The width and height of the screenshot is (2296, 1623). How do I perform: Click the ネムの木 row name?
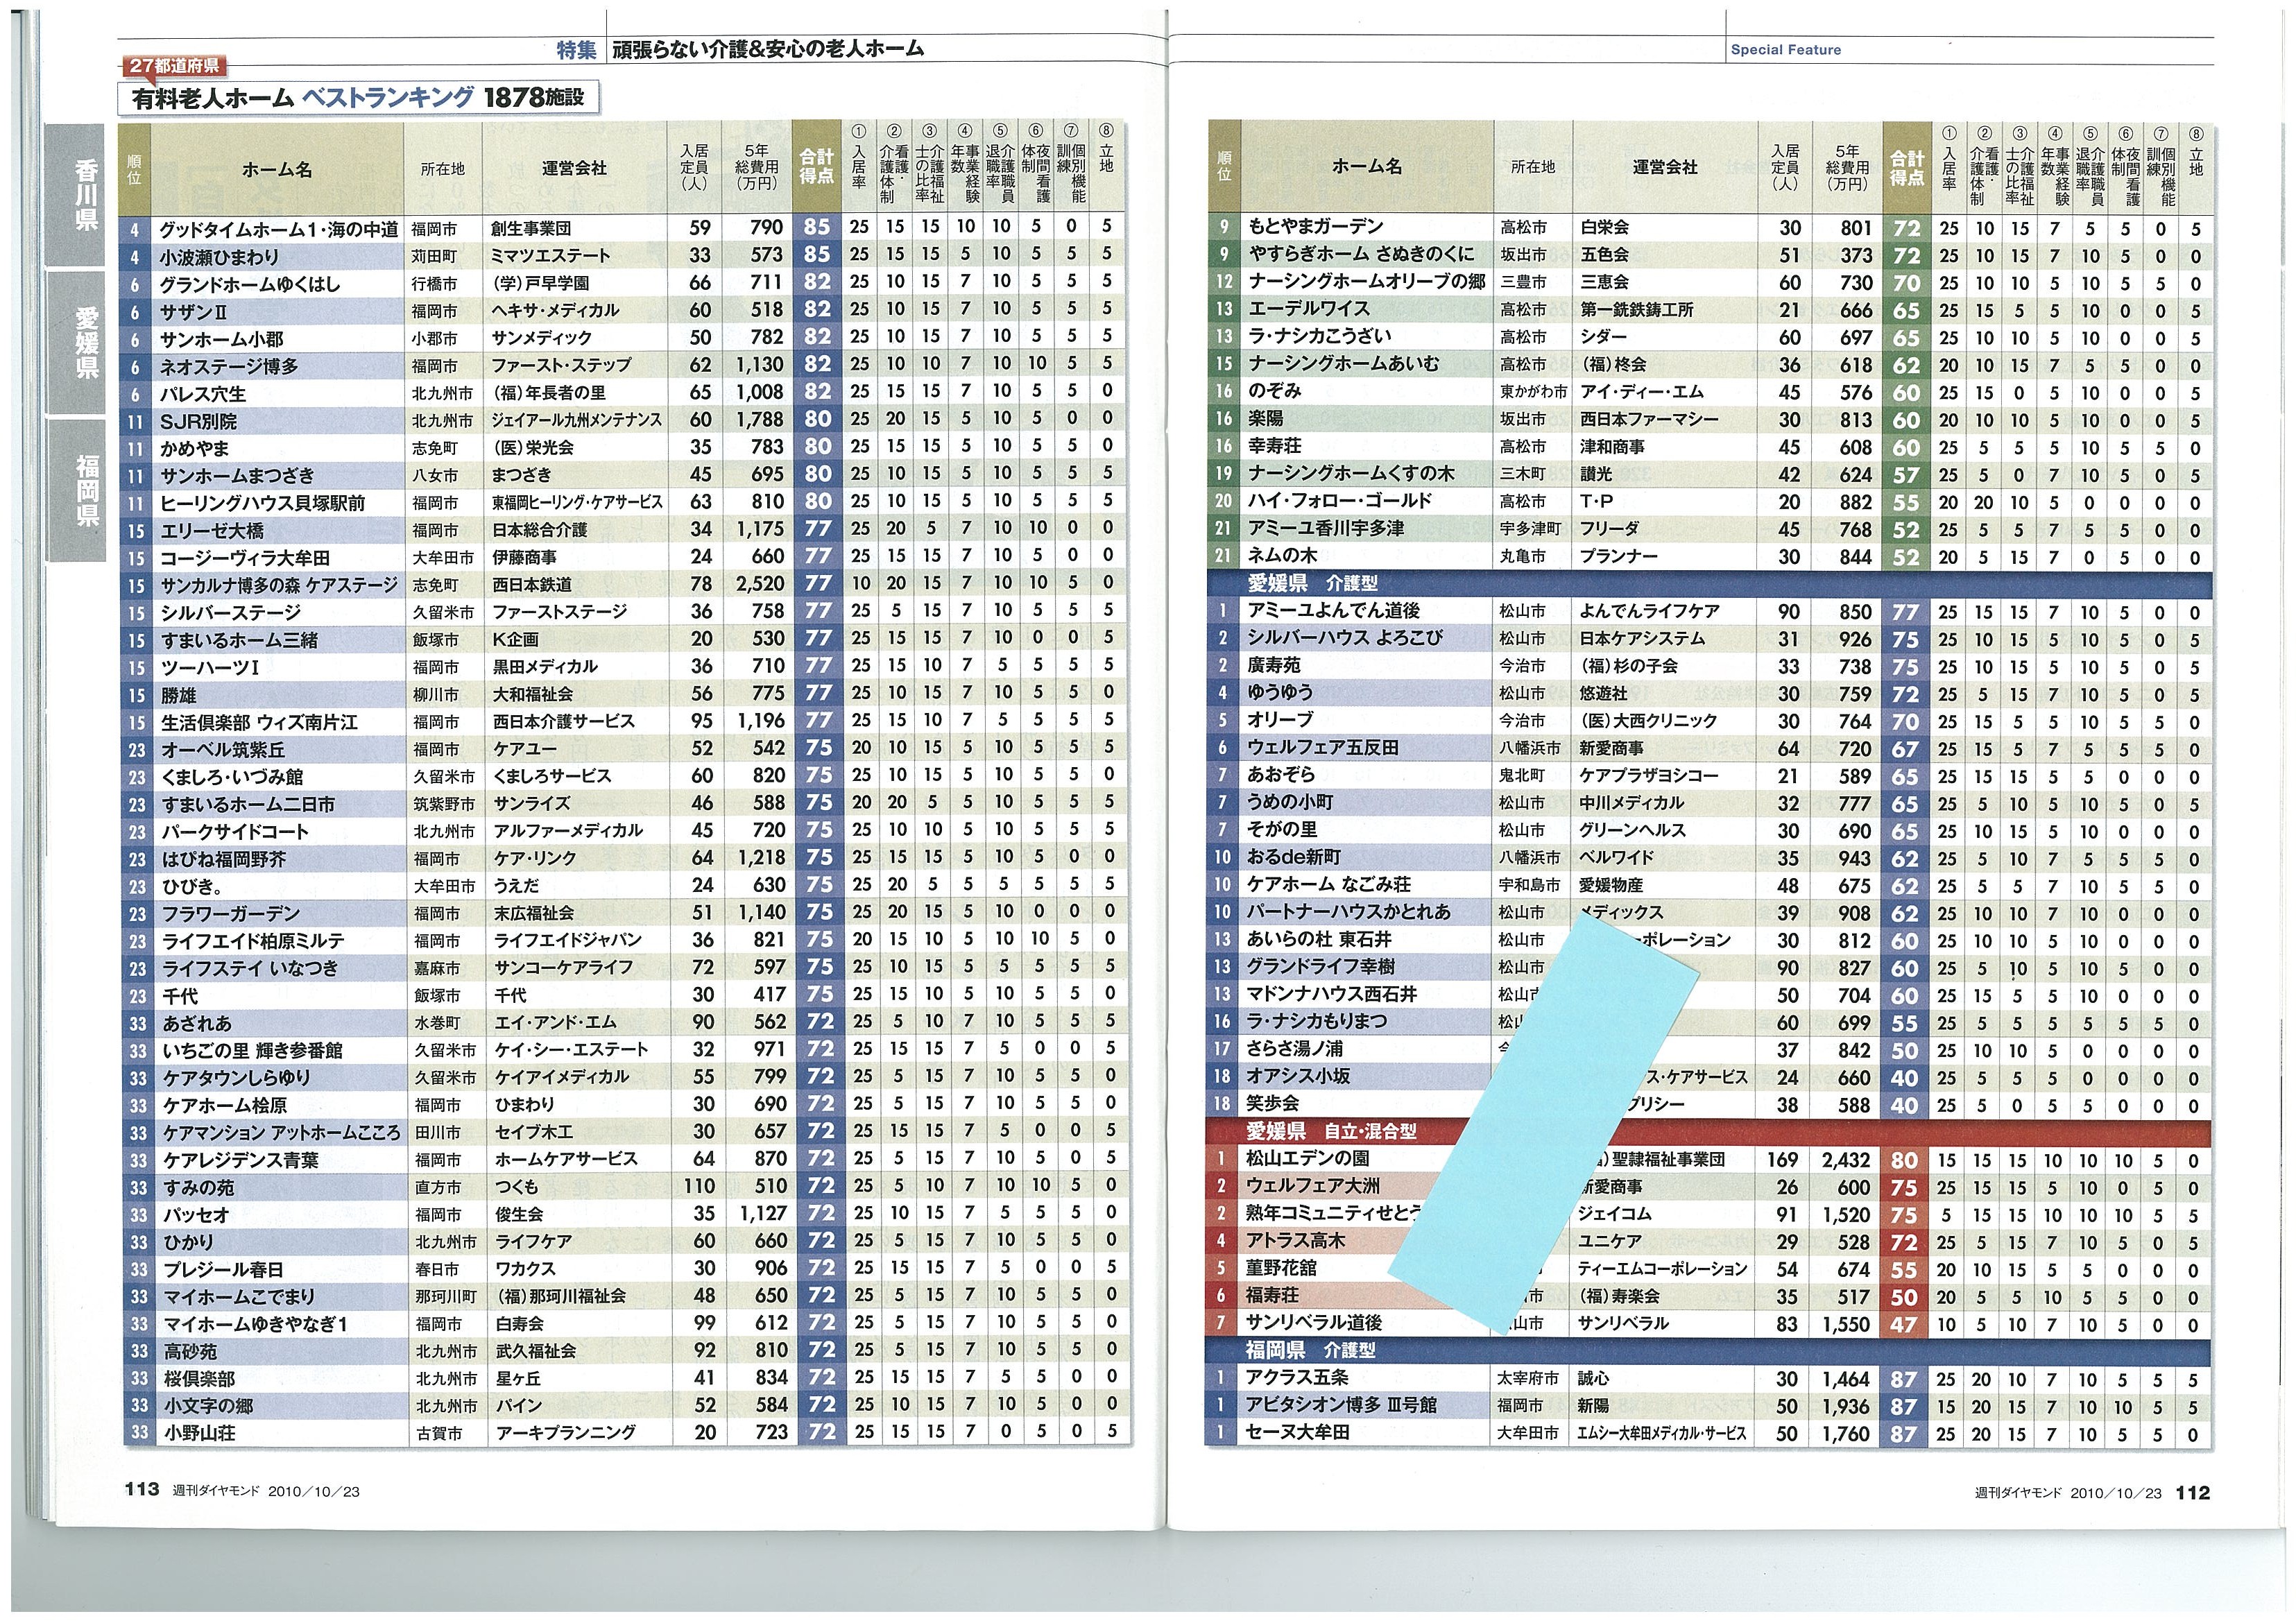pos(1282,555)
